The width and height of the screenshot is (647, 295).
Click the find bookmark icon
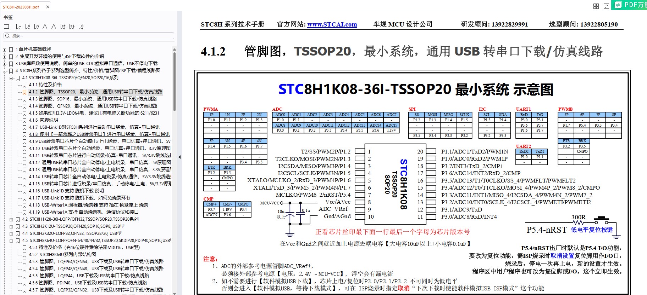point(37,27)
